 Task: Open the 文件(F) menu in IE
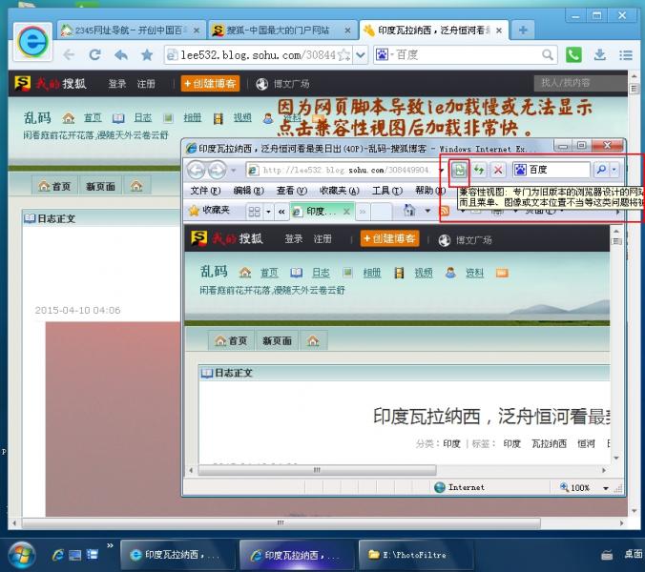pos(205,191)
